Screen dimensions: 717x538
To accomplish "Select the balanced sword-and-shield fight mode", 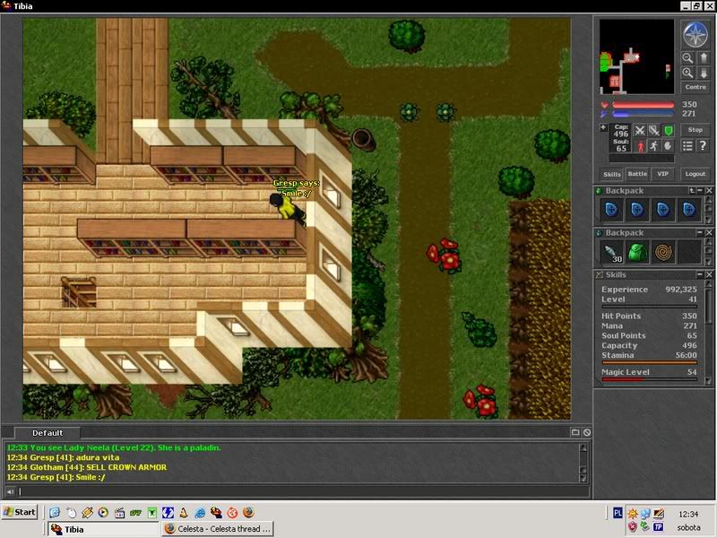I will coord(654,131).
